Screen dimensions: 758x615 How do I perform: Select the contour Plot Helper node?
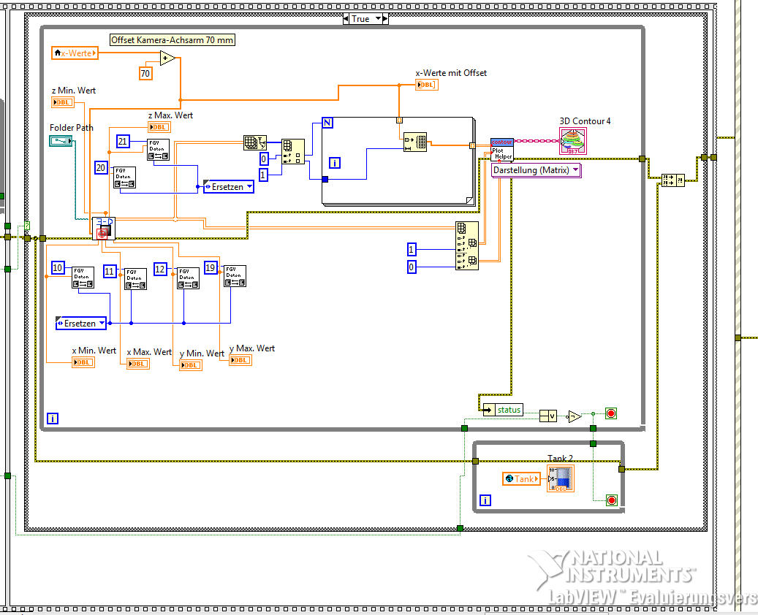point(501,149)
